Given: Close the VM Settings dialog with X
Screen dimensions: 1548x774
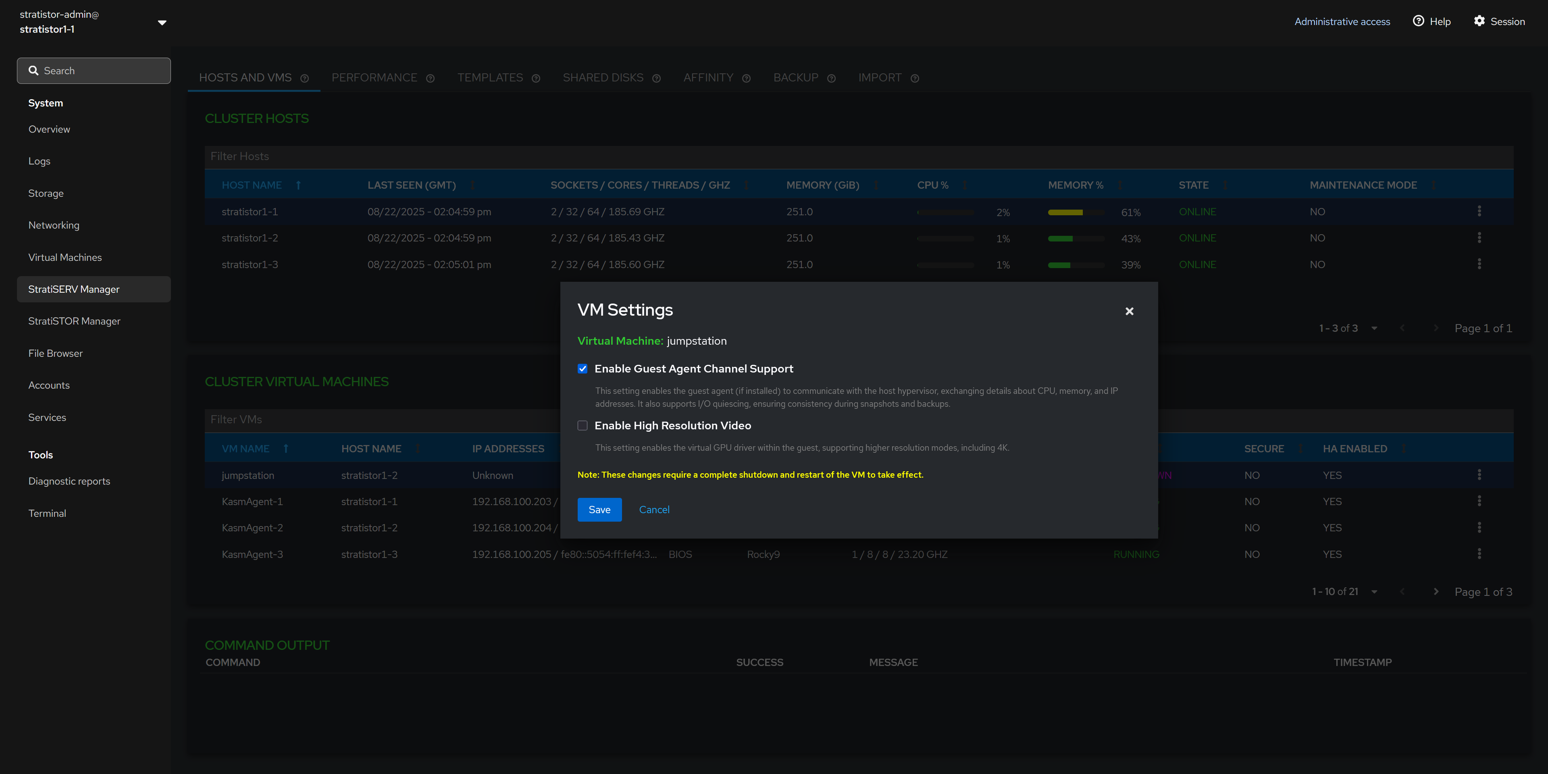Looking at the screenshot, I should [1129, 311].
